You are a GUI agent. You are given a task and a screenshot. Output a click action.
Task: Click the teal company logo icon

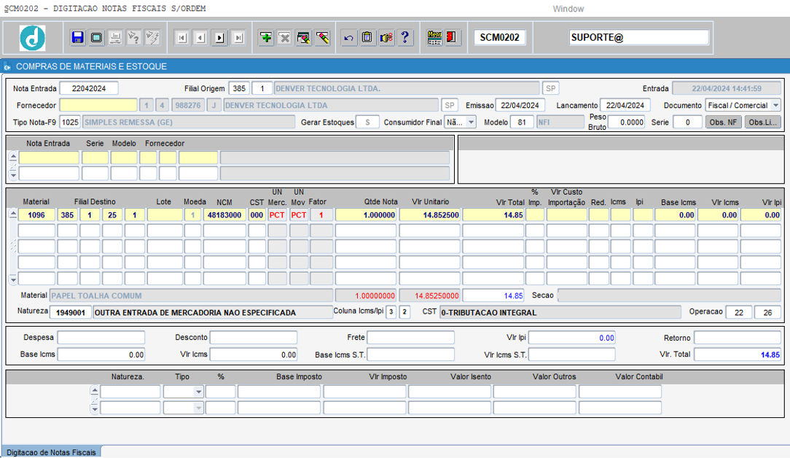click(x=32, y=38)
